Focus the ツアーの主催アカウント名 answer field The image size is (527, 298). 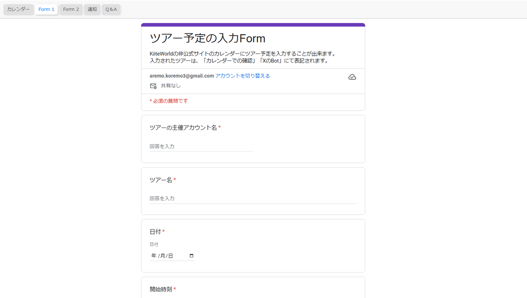point(201,146)
